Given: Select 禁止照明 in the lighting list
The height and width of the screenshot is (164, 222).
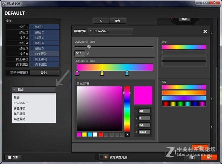Looking at the screenshot, I should point(20,119).
